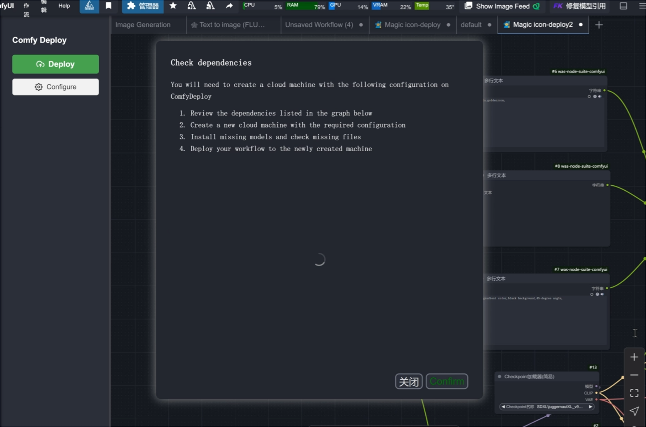
Task: Zoom out the canvas with minus
Action: click(x=634, y=375)
